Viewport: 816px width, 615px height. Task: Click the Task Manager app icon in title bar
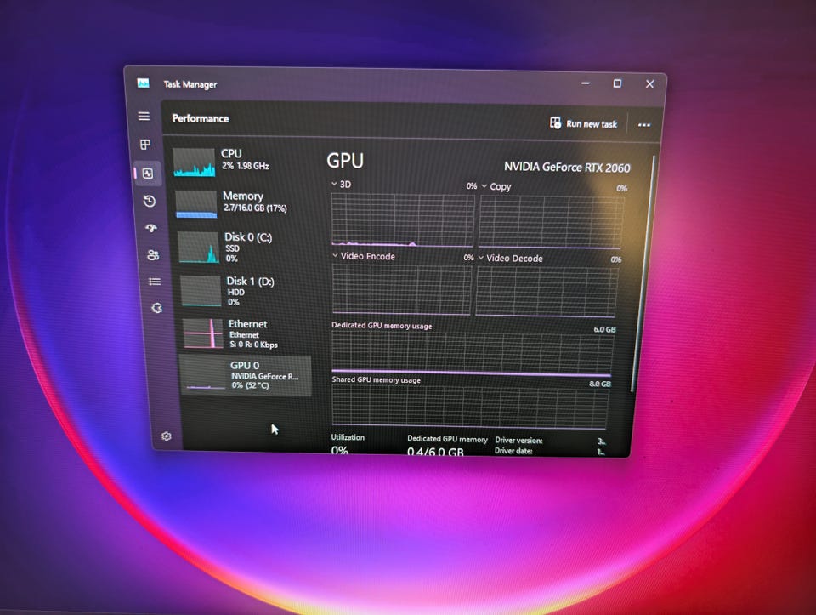(x=143, y=83)
